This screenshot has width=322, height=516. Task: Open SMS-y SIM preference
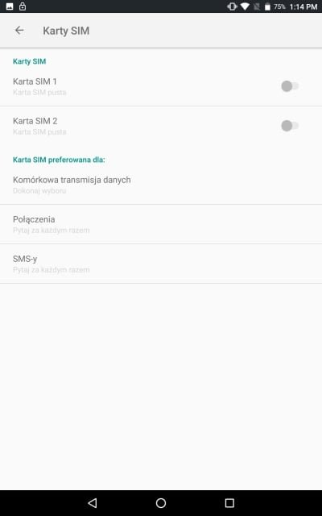click(x=161, y=264)
